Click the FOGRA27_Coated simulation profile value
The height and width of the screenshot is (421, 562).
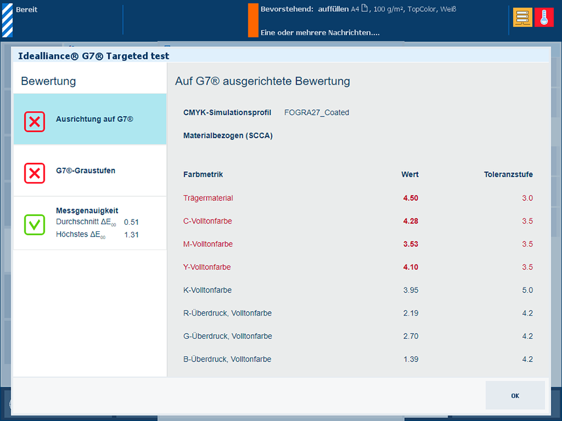(317, 112)
